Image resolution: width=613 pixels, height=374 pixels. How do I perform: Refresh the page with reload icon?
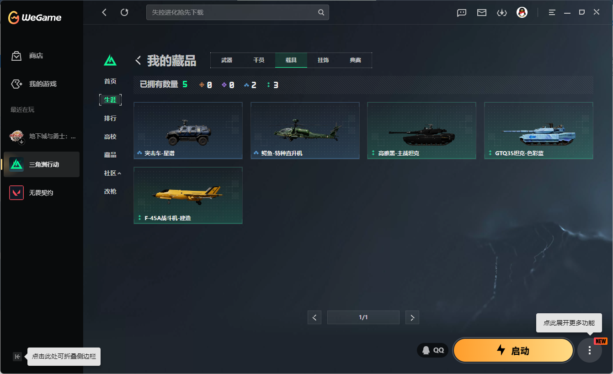[124, 12]
